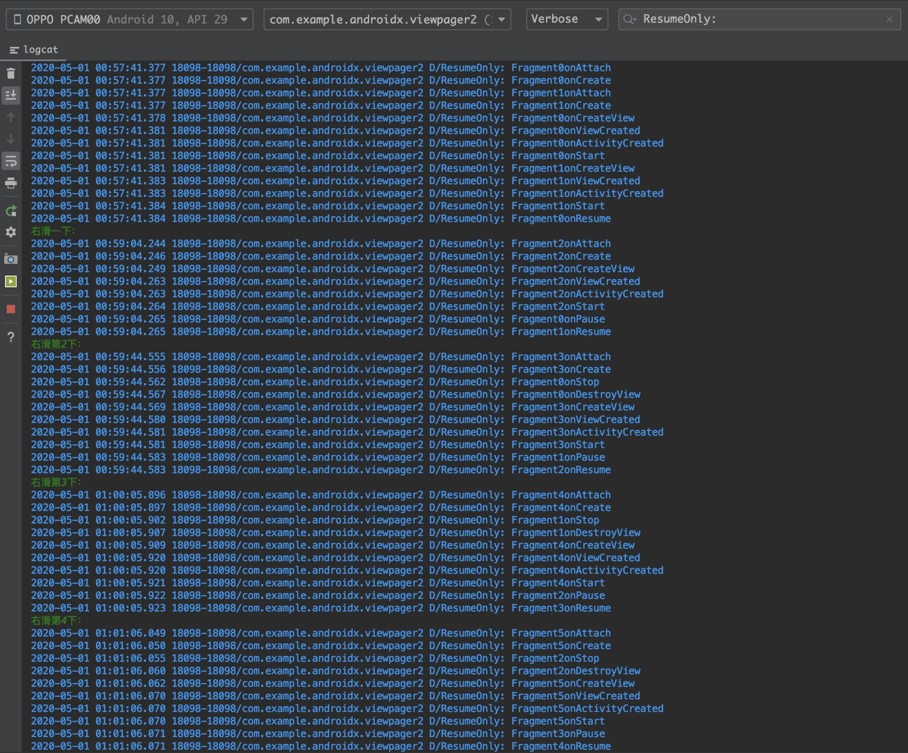This screenshot has height=753, width=908.
Task: Toggle scroll to end of log
Action: coord(11,95)
